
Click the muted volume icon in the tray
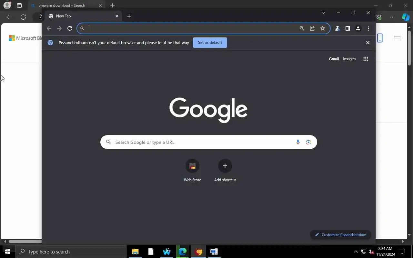tap(371, 252)
